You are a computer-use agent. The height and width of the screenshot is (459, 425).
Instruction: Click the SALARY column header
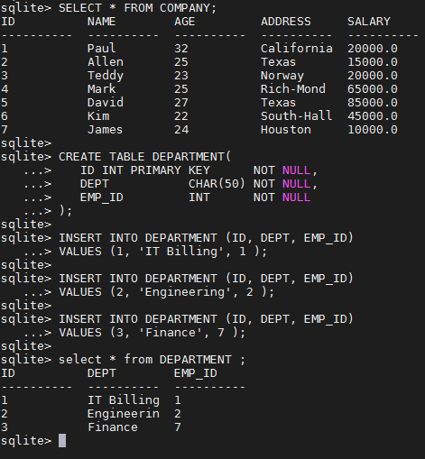[369, 22]
